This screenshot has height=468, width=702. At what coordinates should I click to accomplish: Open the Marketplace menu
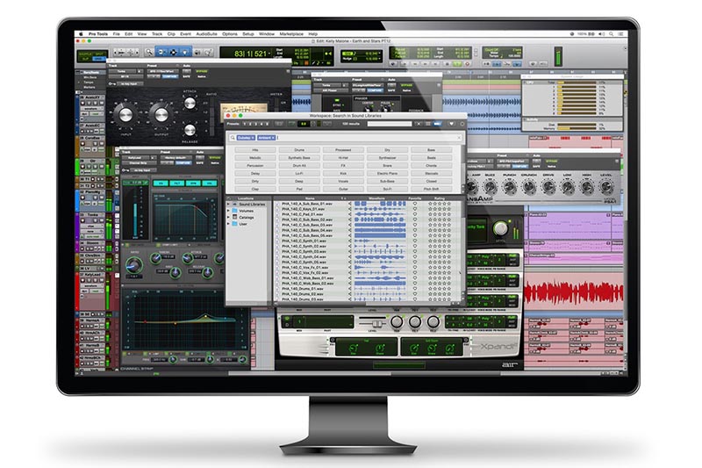coord(291,34)
